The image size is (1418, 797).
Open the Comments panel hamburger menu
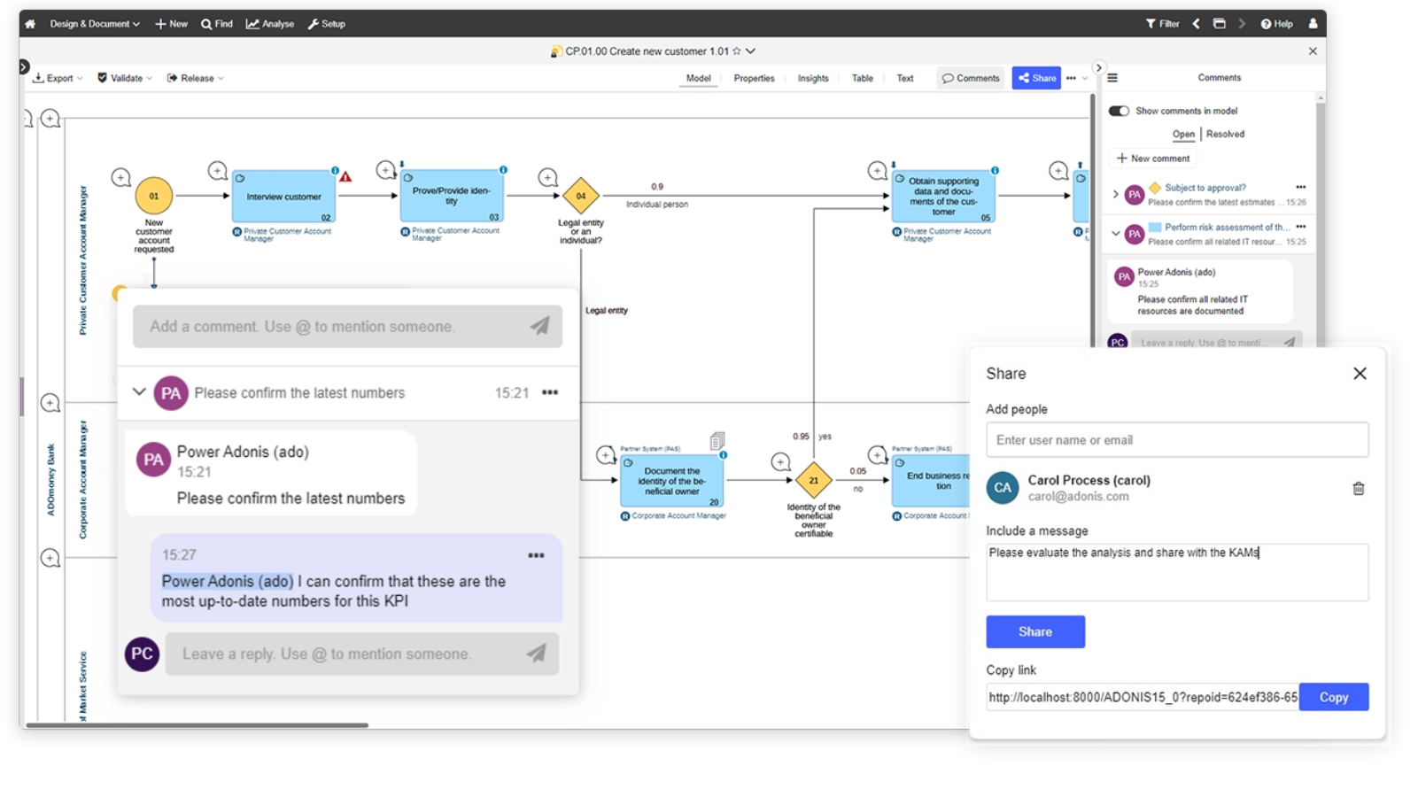click(x=1113, y=77)
